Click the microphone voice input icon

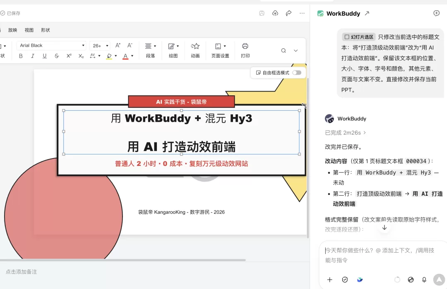click(424, 280)
